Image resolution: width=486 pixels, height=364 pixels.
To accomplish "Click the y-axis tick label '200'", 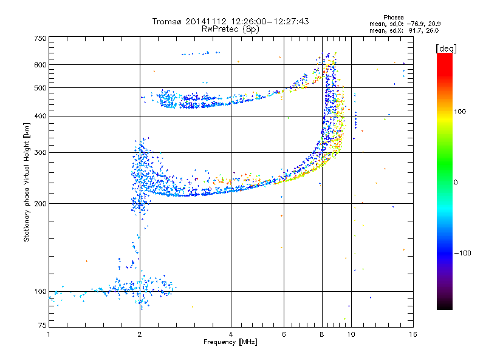I will 40,204.
